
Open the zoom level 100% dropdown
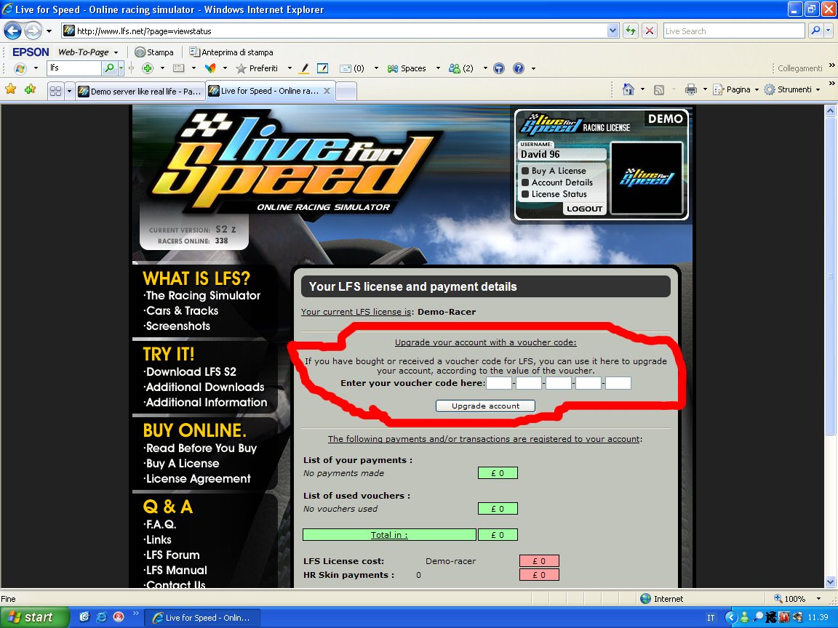point(818,599)
